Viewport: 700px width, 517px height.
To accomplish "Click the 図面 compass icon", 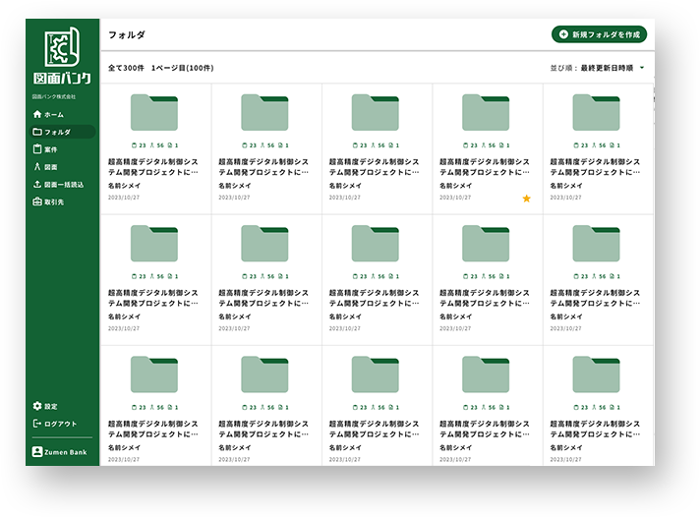I will (37, 167).
